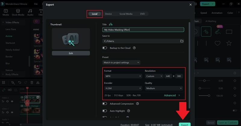241x126 pixels.
Task: Toggle Backup to the Cloud switch
Action: 105,48
